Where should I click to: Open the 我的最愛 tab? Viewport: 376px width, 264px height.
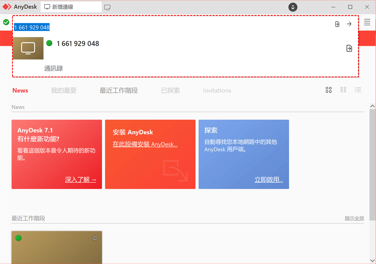tap(64, 91)
